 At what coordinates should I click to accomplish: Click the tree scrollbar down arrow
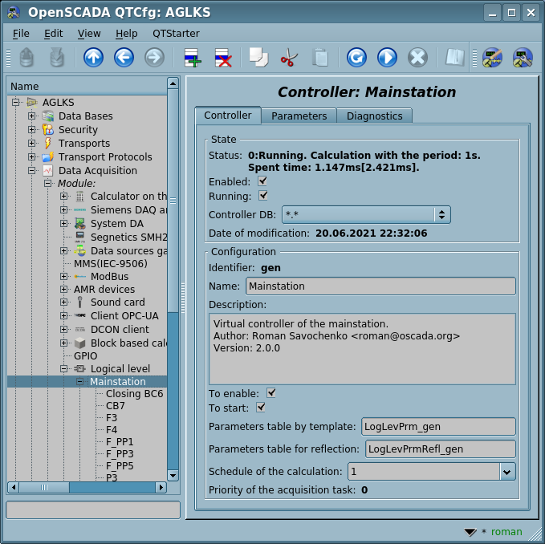(x=173, y=476)
